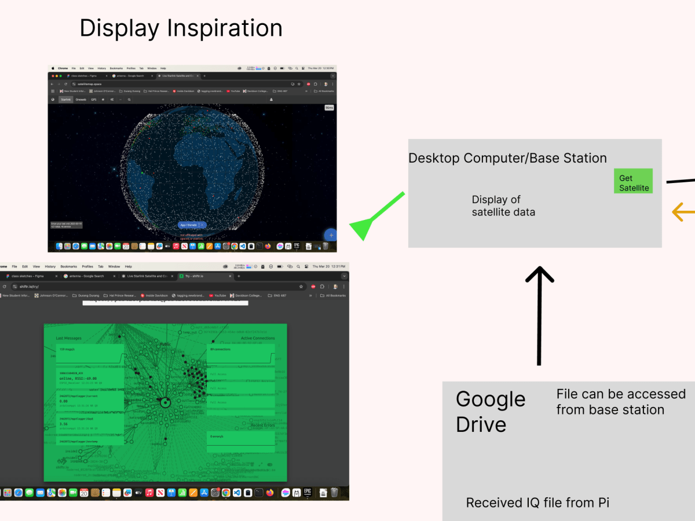Click the shiftr.io logo in green panel

tap(61, 461)
